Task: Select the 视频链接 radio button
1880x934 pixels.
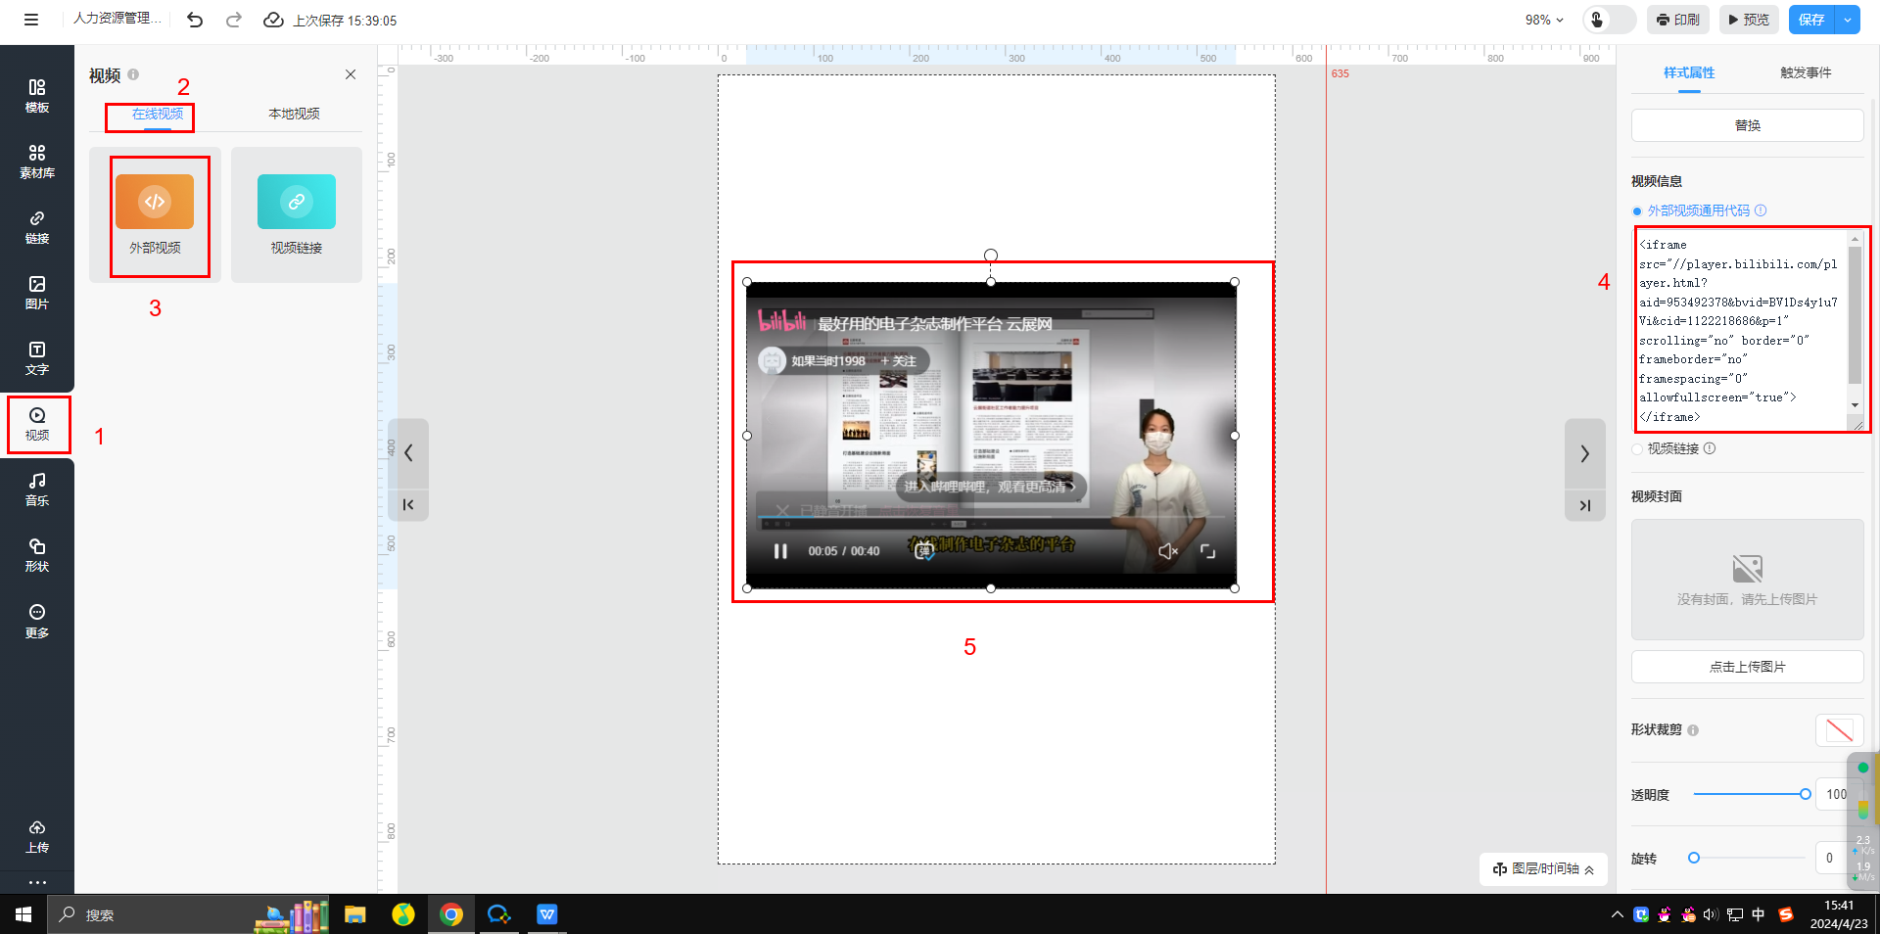Action: coord(1637,449)
